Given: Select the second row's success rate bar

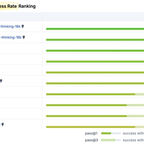Looking at the screenshot, I should 95,40.
